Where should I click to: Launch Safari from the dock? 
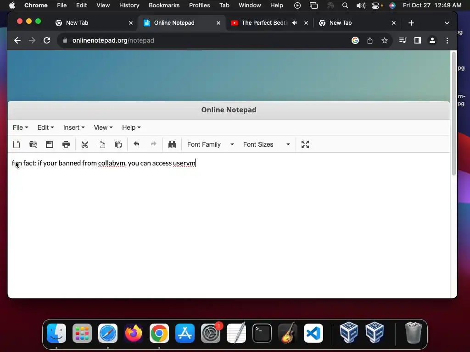click(108, 333)
